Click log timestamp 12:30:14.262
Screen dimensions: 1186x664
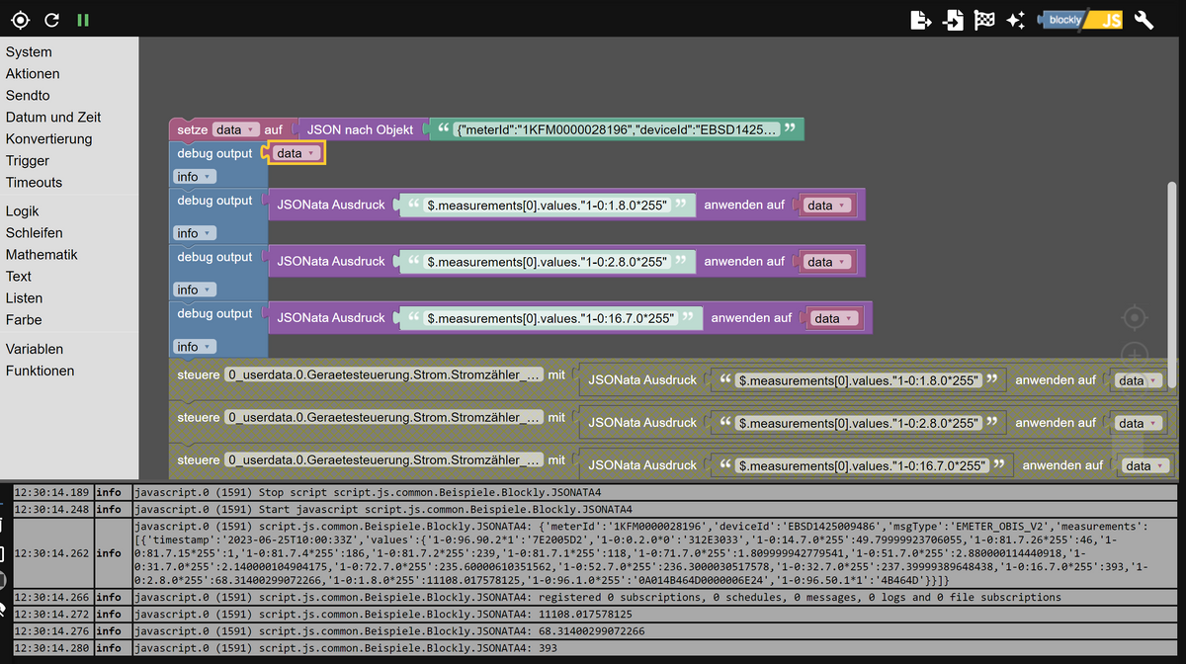(x=51, y=553)
